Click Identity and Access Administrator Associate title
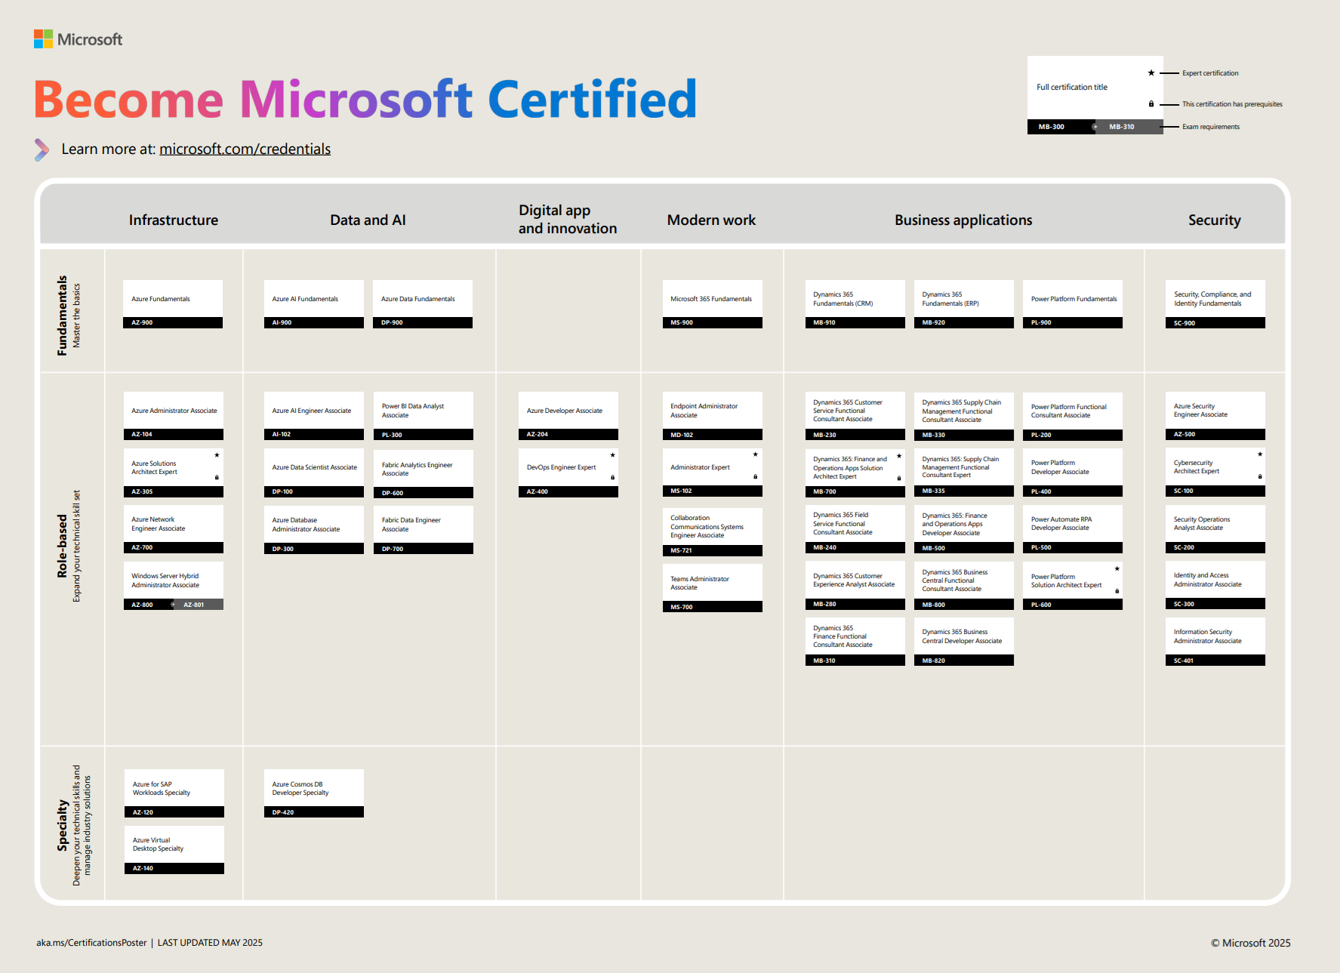Screen dimensions: 1340x973 click(1207, 580)
